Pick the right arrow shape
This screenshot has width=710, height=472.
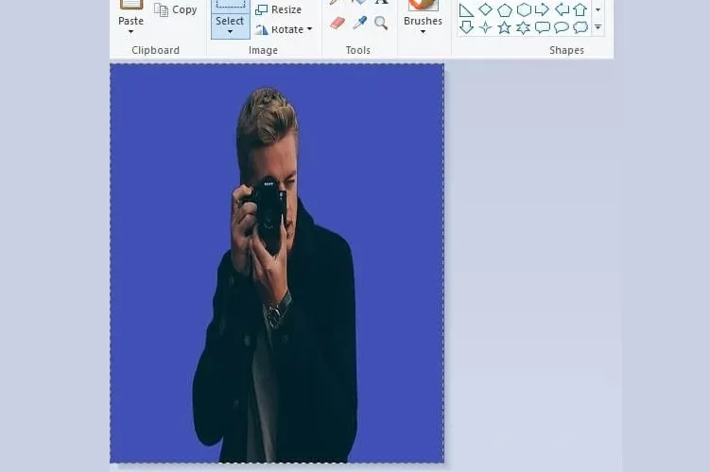[x=542, y=9]
